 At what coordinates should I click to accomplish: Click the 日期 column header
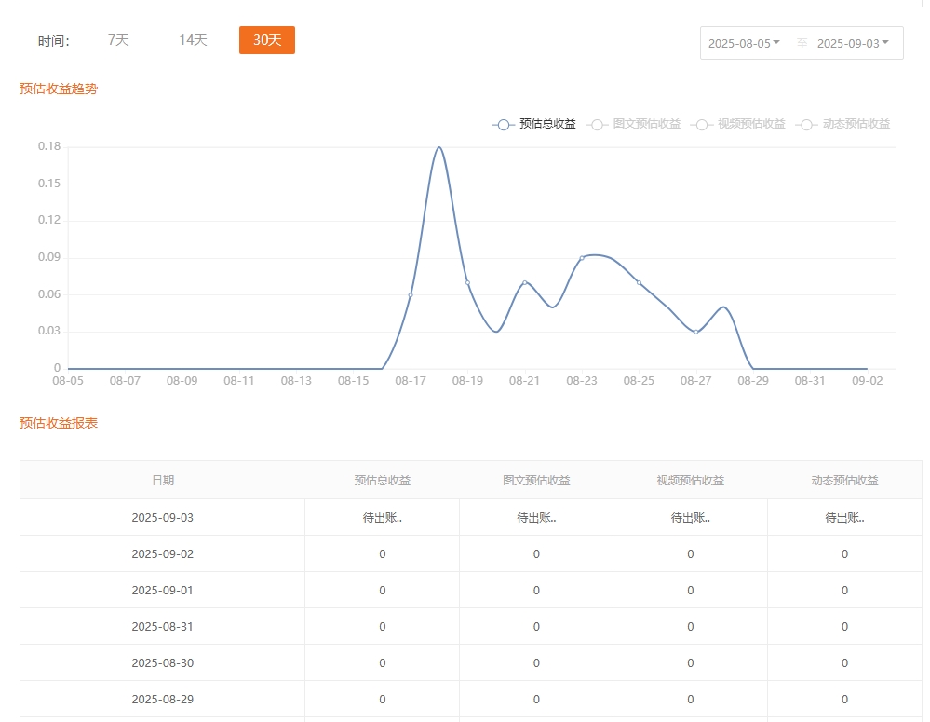click(163, 480)
